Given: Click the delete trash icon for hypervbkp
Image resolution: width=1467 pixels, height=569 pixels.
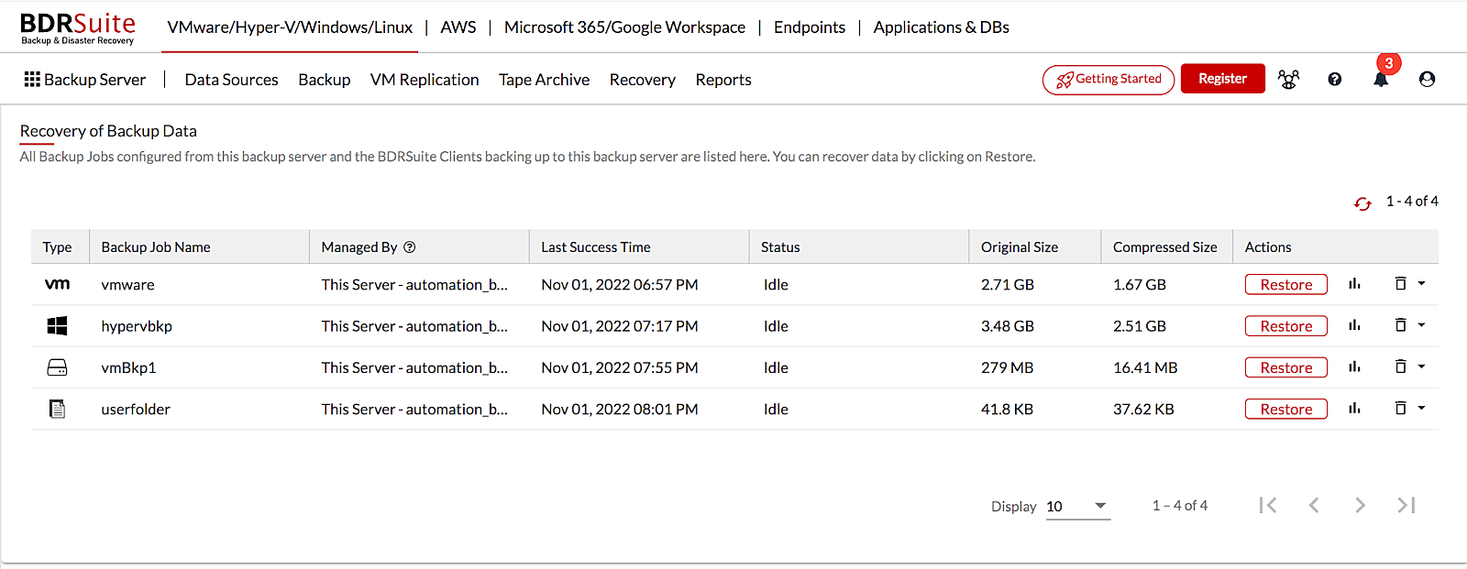Looking at the screenshot, I should pyautogui.click(x=1400, y=325).
